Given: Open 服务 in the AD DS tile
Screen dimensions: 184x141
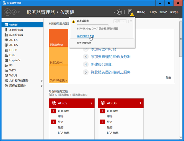Looking at the screenshot, I should click(110, 122).
